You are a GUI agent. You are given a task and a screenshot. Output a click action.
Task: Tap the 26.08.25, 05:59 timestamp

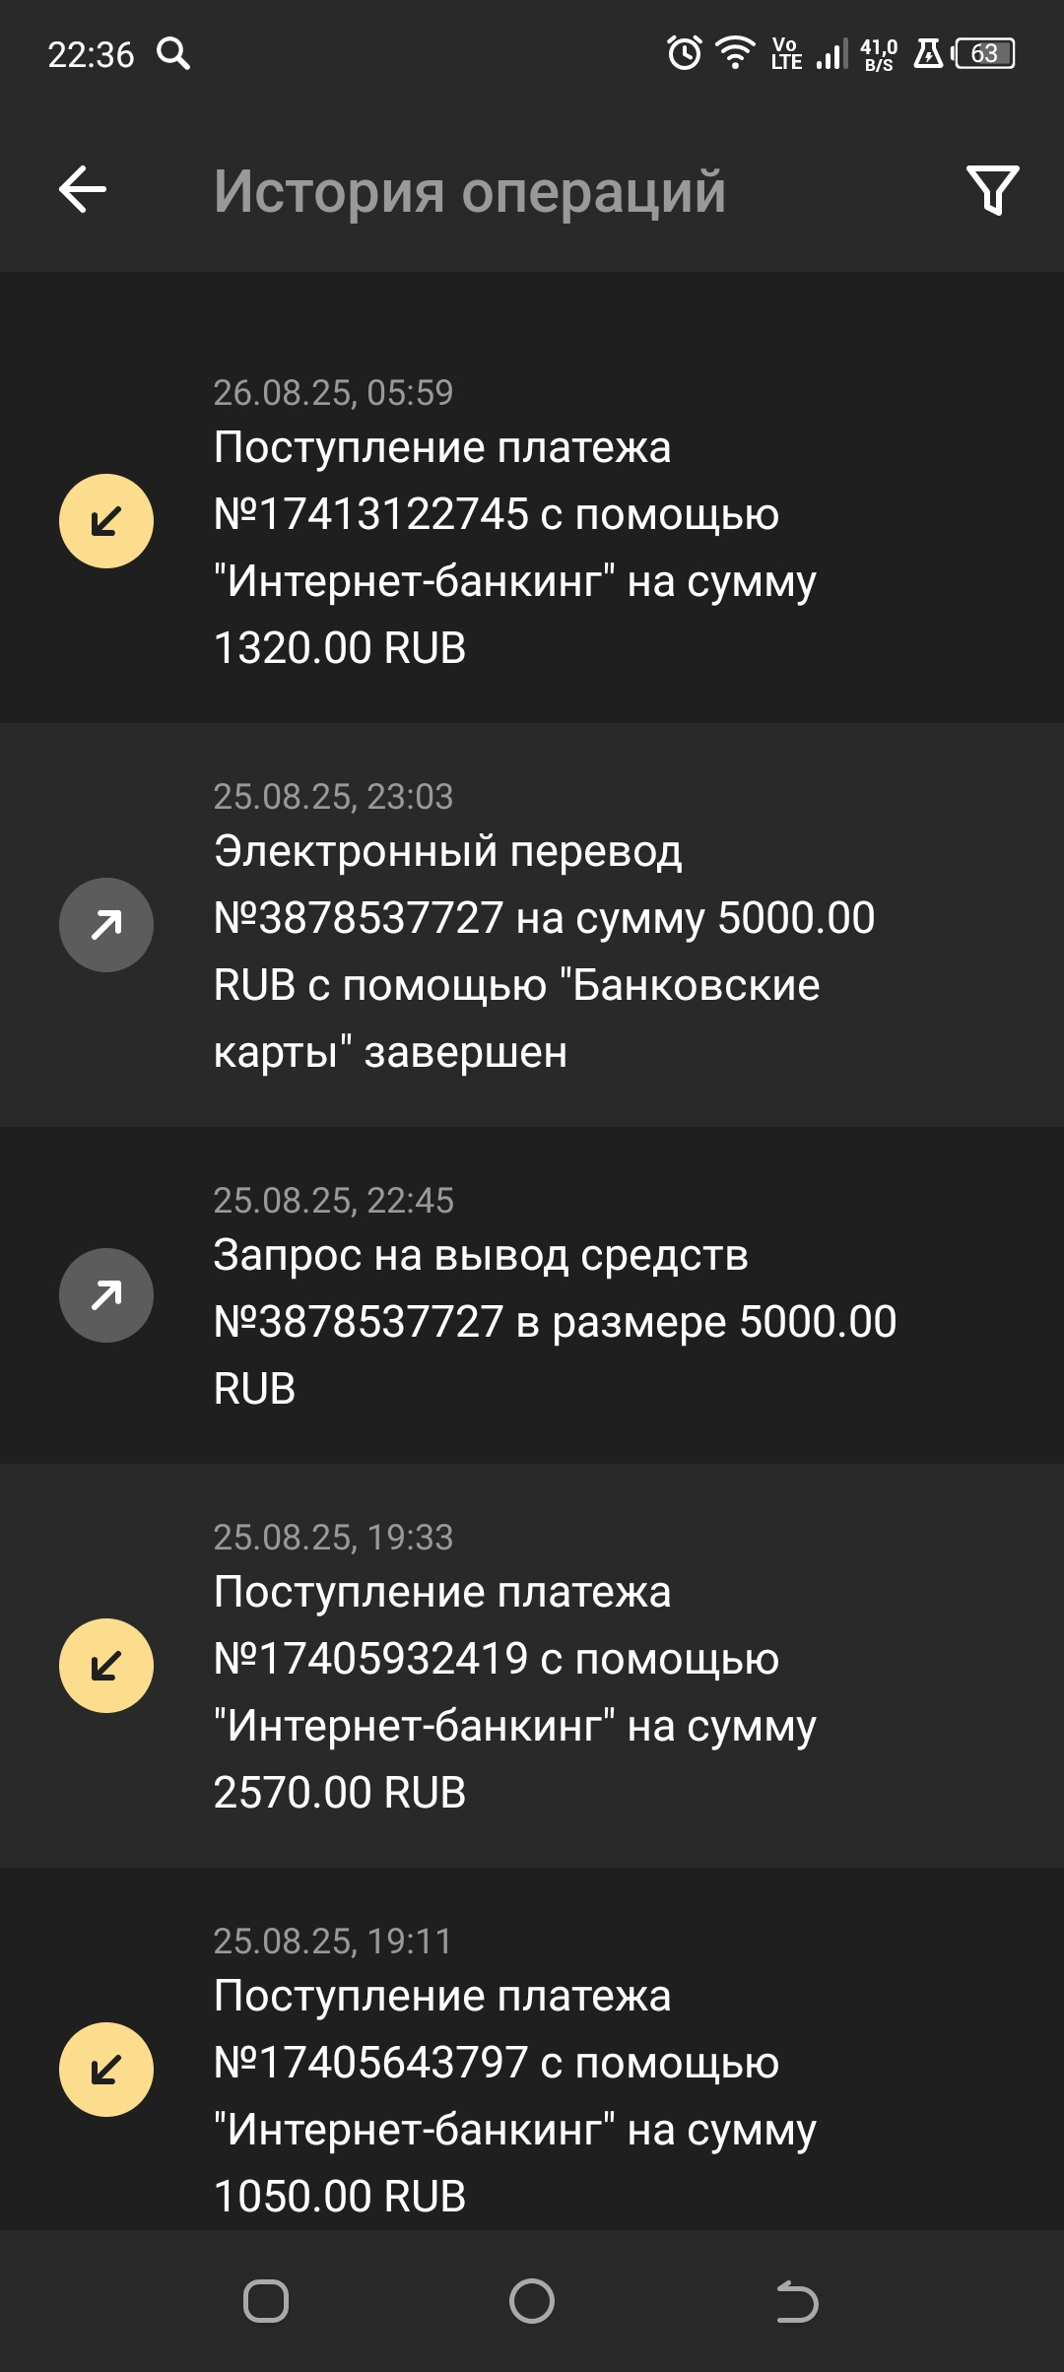click(333, 393)
